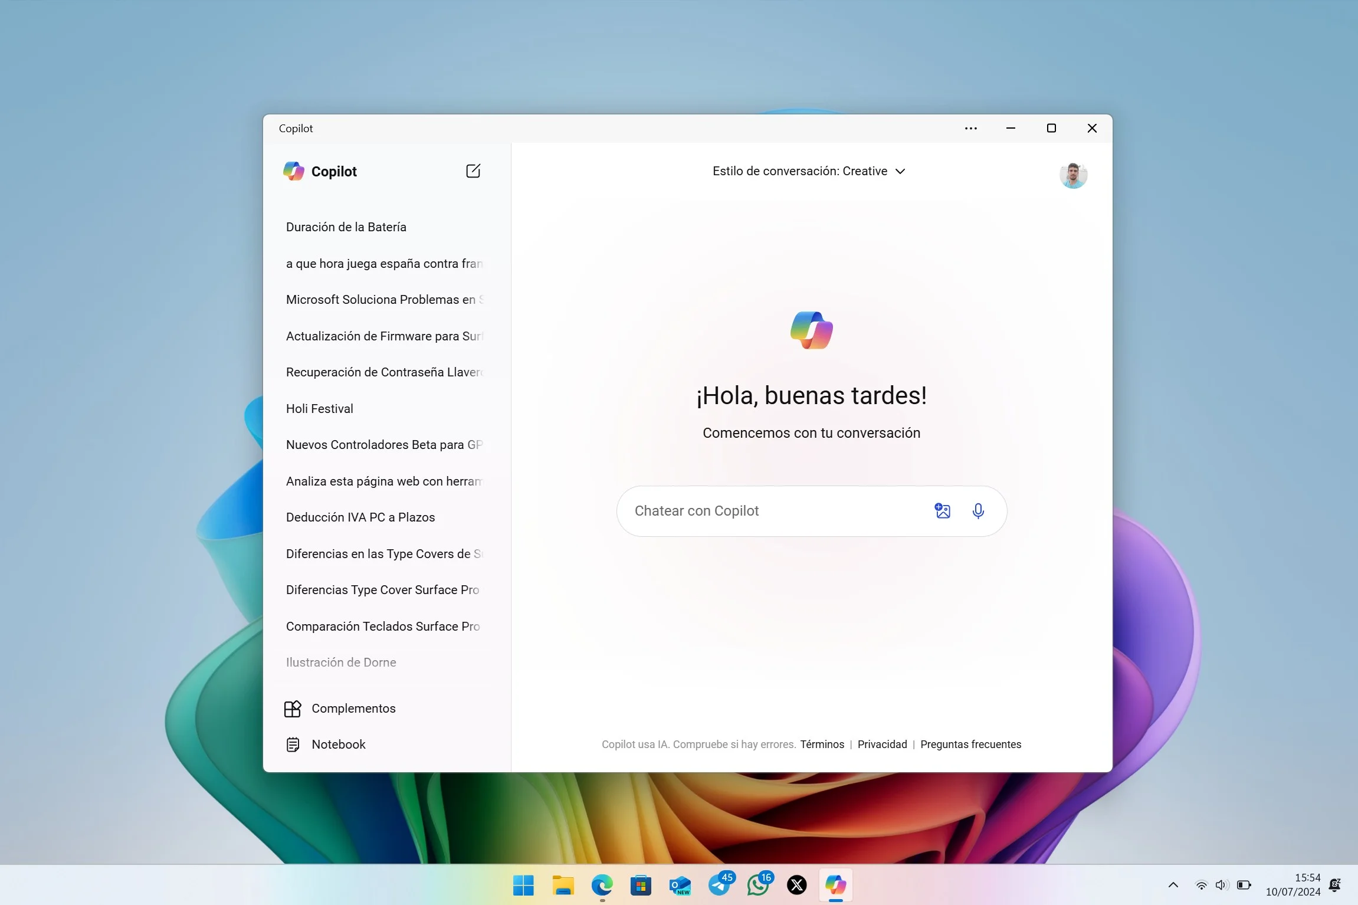The width and height of the screenshot is (1358, 905).
Task: Open the ellipsis options menu
Action: pyautogui.click(x=970, y=128)
